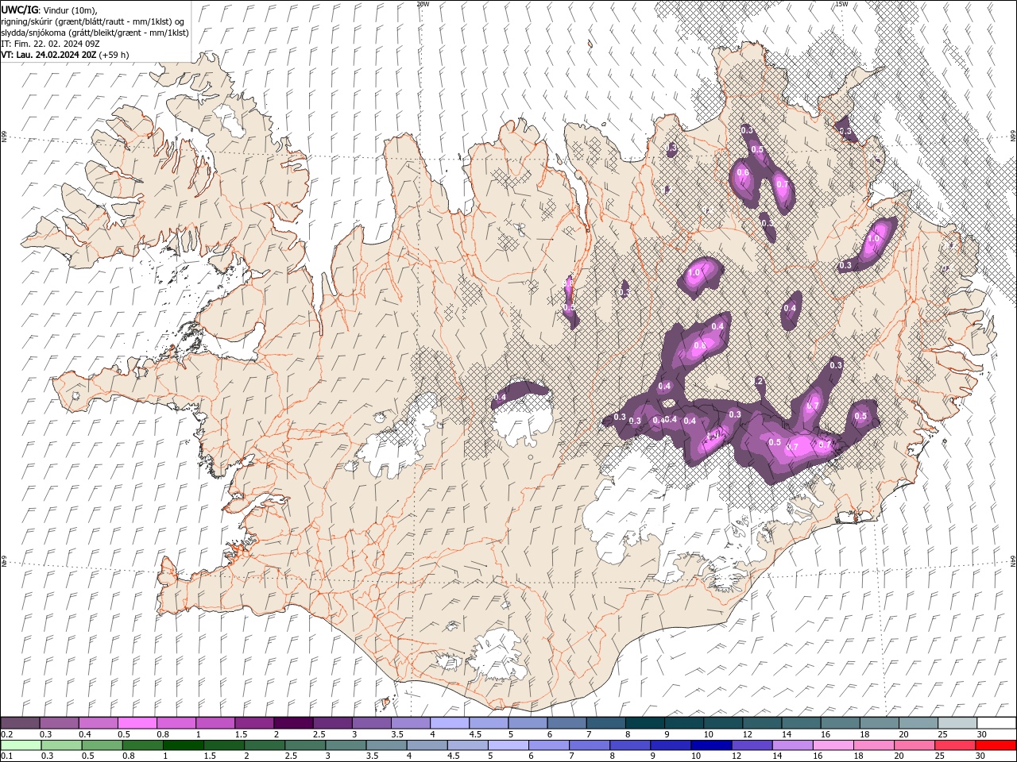Pick the dark purple 2 swatch in the upper legend row
This screenshot has height=762, width=1017.
click(x=293, y=723)
